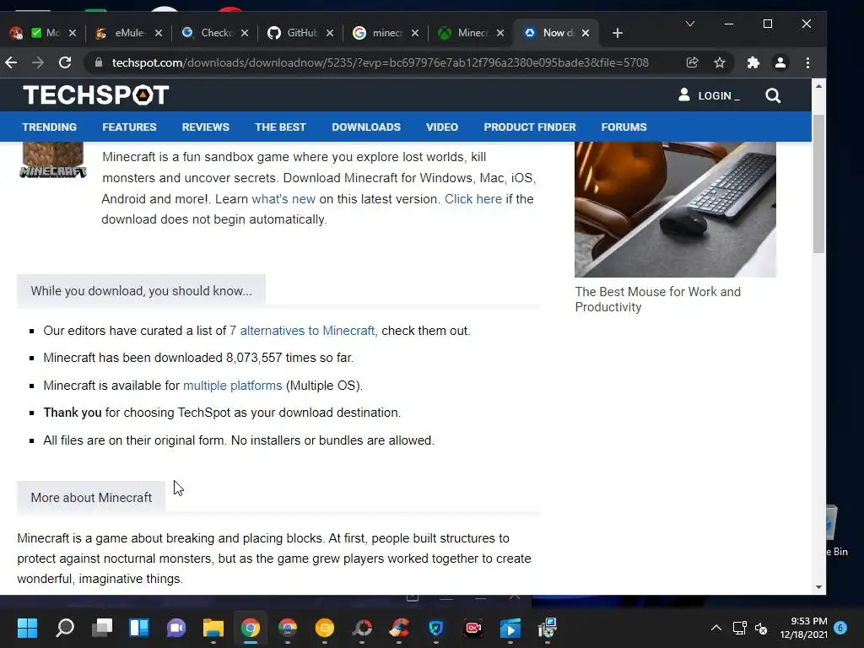Click the TechSpot search magnifier icon

point(773,96)
